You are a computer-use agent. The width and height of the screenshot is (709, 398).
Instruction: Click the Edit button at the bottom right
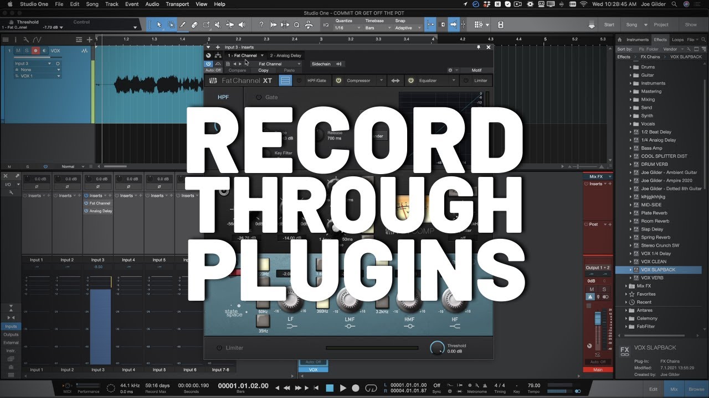pos(654,389)
